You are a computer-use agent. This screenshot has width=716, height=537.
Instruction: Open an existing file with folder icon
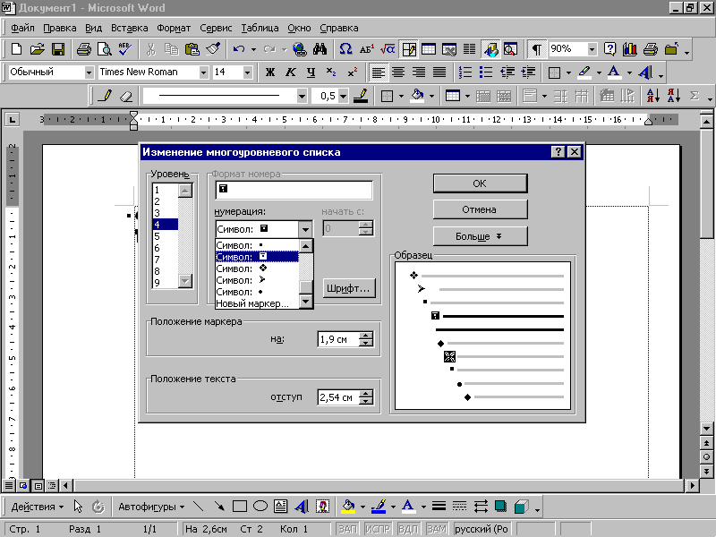[x=37, y=49]
